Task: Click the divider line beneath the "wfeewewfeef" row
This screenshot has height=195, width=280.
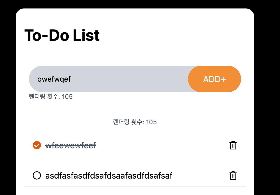Action: (x=135, y=156)
